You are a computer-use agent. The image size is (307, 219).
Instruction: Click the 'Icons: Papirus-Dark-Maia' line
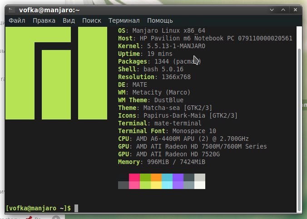tap(178, 115)
